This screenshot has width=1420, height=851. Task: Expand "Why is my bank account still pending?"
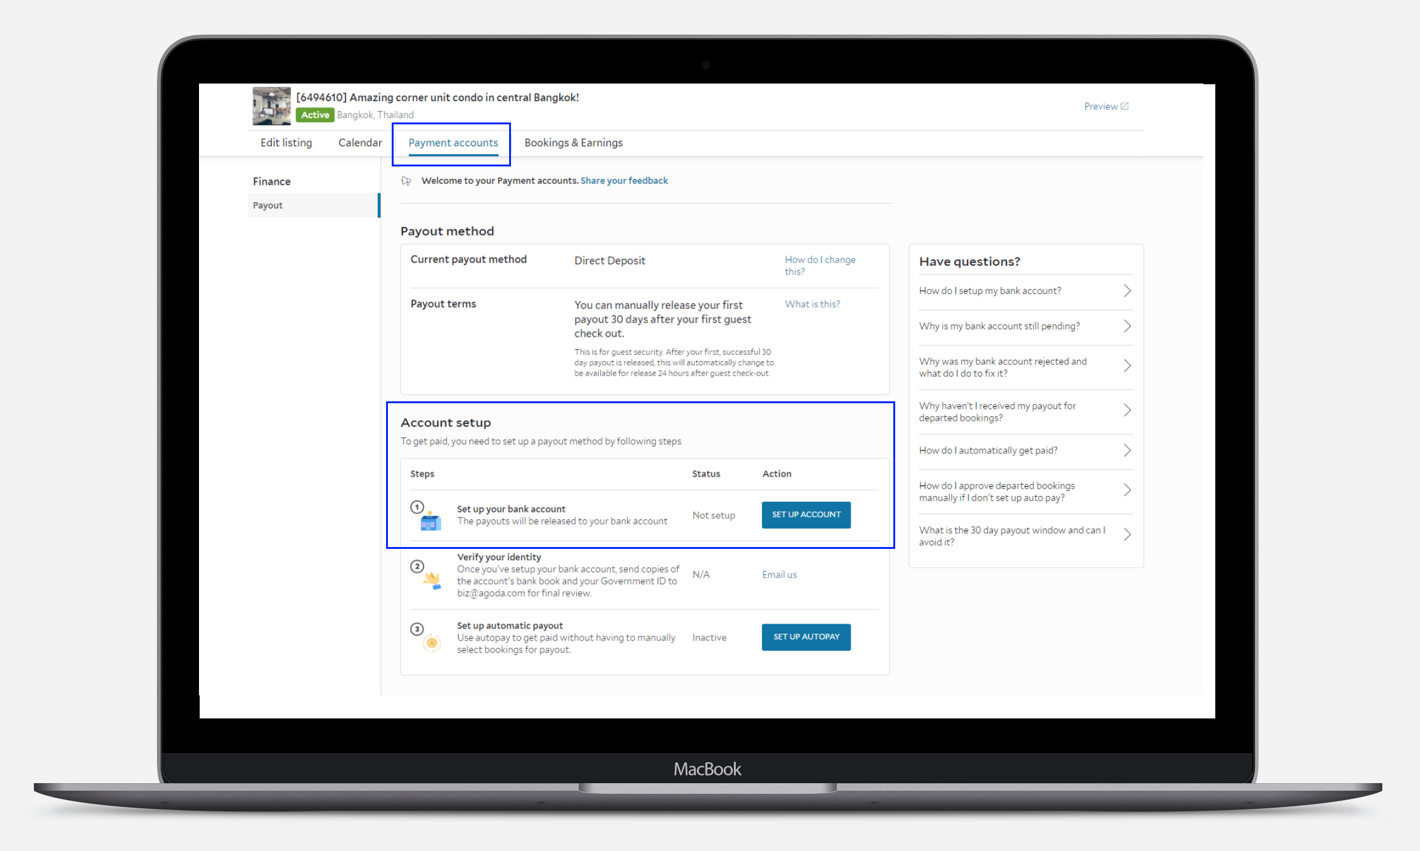coord(1127,326)
